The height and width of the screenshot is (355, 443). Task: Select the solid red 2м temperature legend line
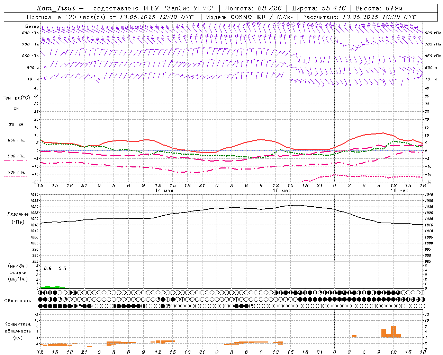16,112
